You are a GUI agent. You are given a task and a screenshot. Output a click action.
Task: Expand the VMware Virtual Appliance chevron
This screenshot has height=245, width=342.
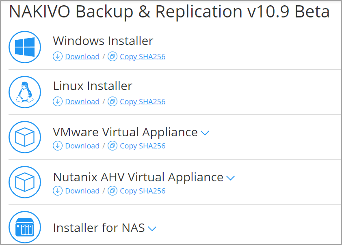click(x=205, y=133)
